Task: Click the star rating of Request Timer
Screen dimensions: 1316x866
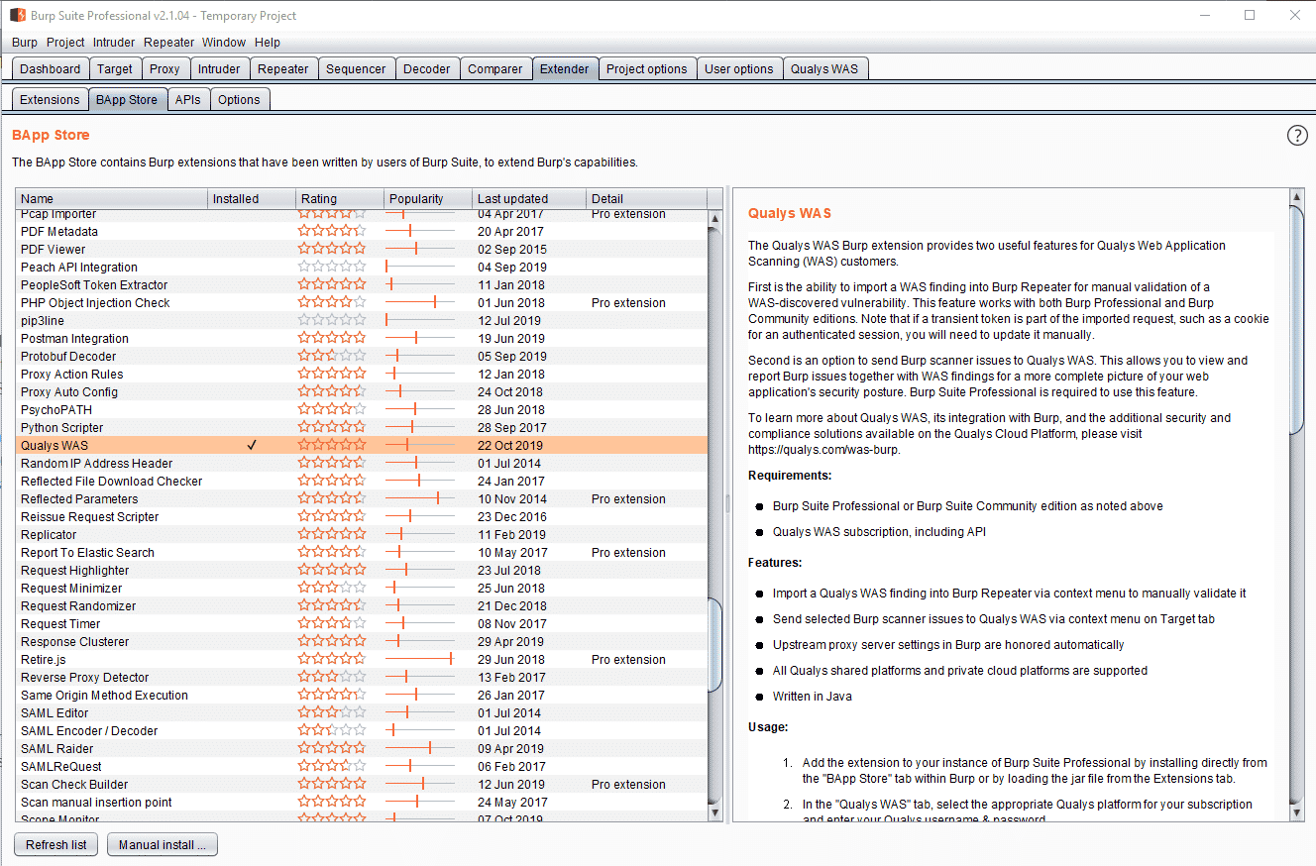Action: coord(332,624)
